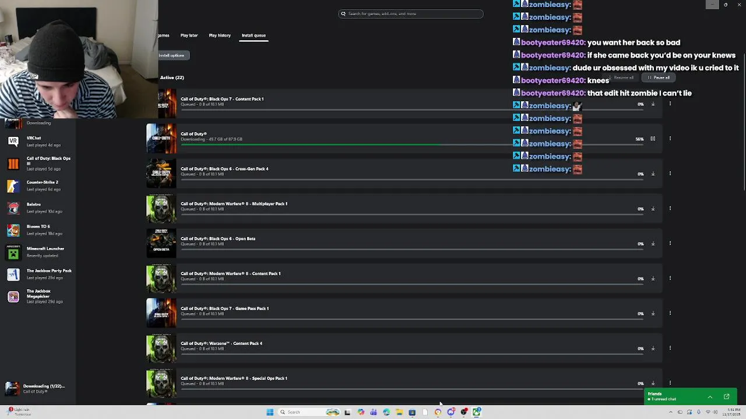Viewport: 746px width, 419px height.
Task: Click the Resume all button
Action: 621,77
